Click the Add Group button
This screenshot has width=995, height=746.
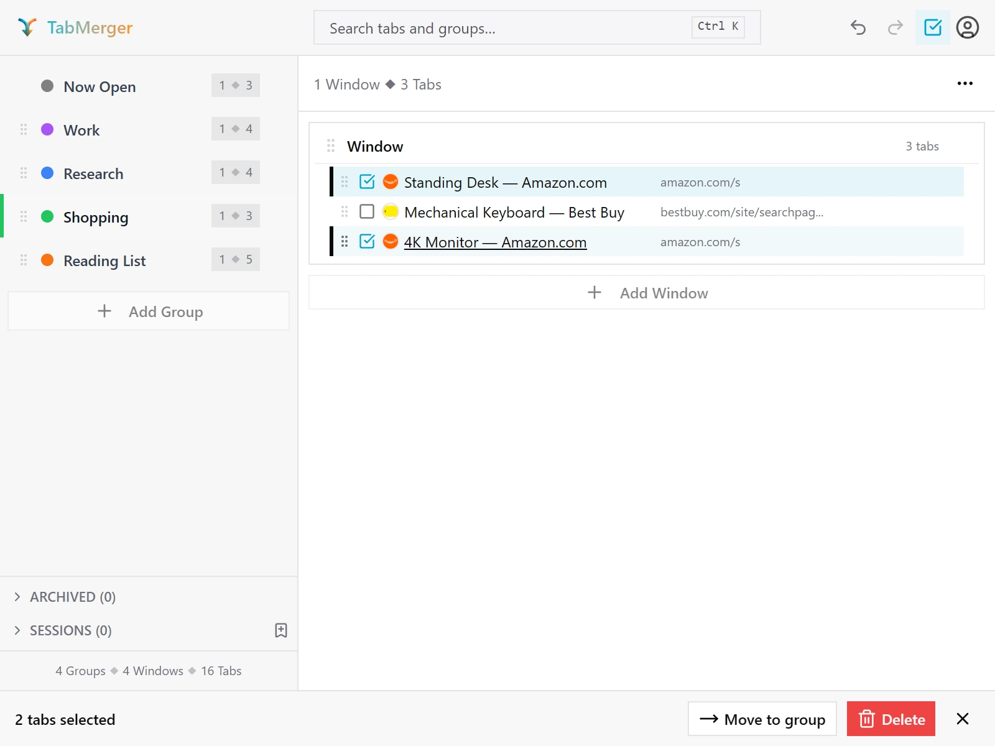(x=149, y=311)
